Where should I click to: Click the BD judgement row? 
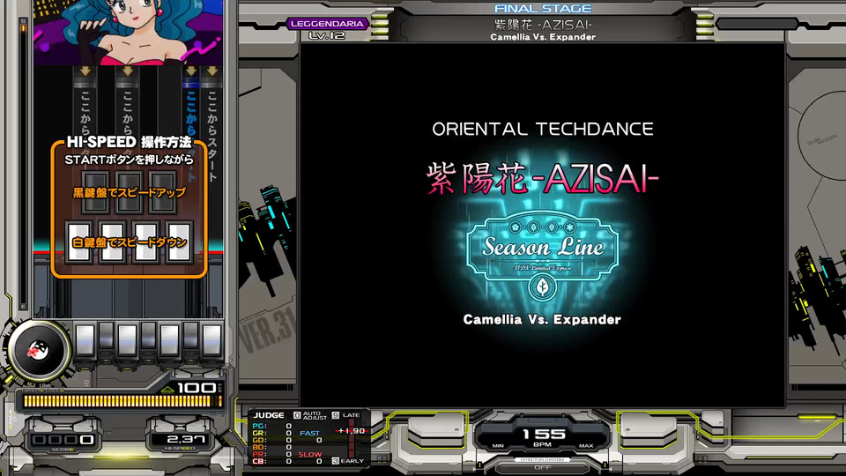(272, 448)
